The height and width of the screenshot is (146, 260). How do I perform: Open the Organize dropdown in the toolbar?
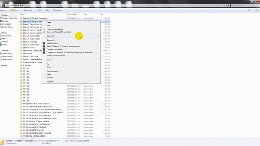click(3, 10)
